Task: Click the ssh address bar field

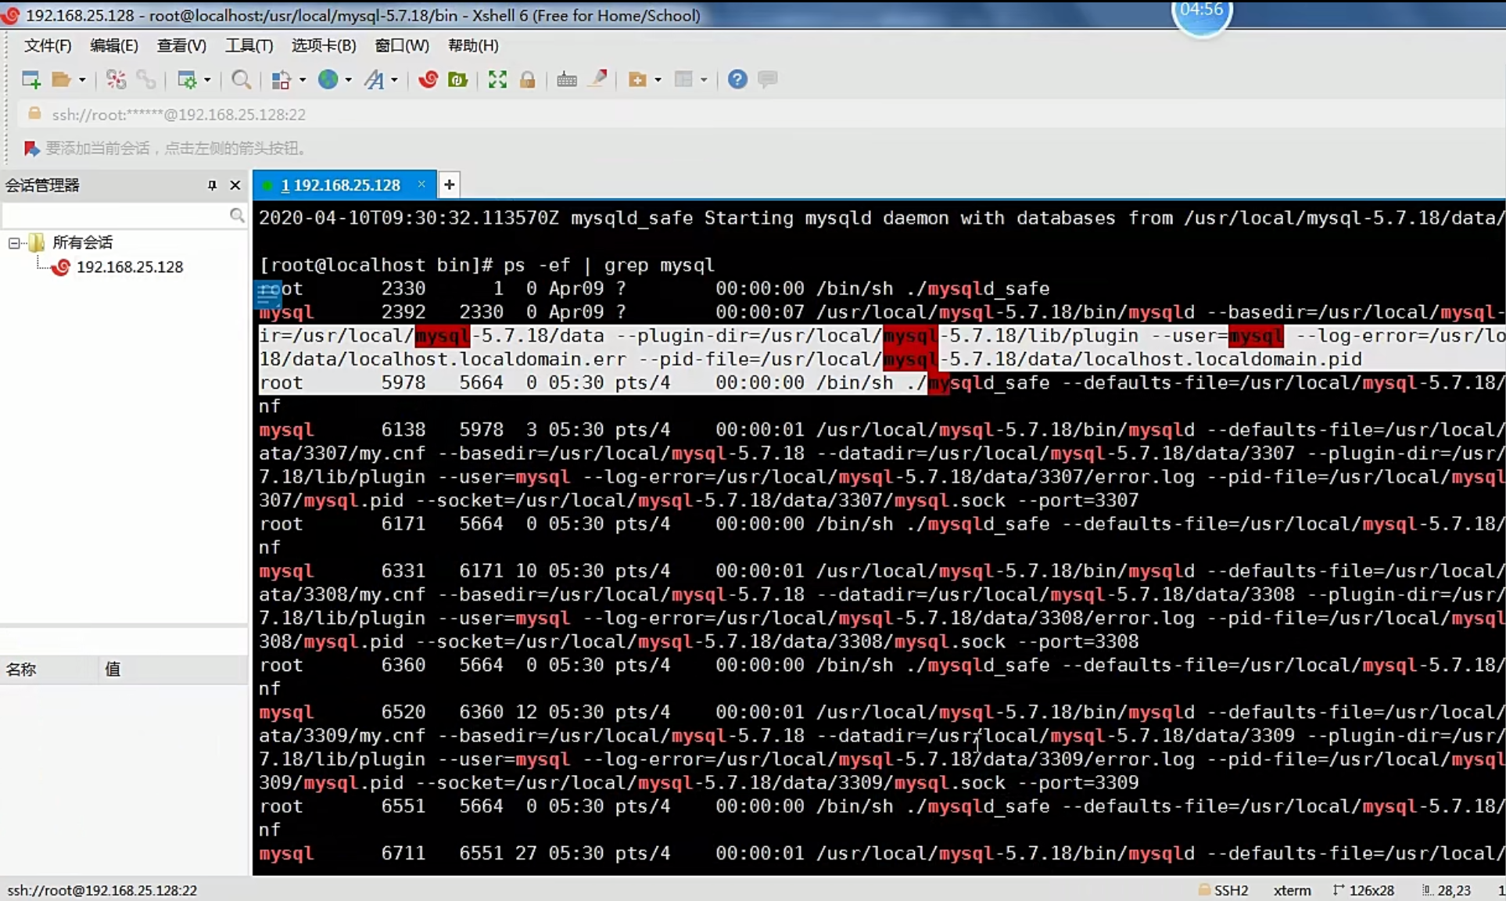Action: pos(762,114)
